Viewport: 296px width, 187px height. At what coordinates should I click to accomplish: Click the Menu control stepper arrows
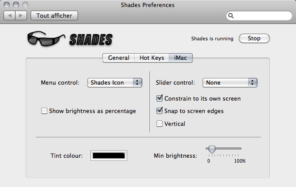coord(137,82)
